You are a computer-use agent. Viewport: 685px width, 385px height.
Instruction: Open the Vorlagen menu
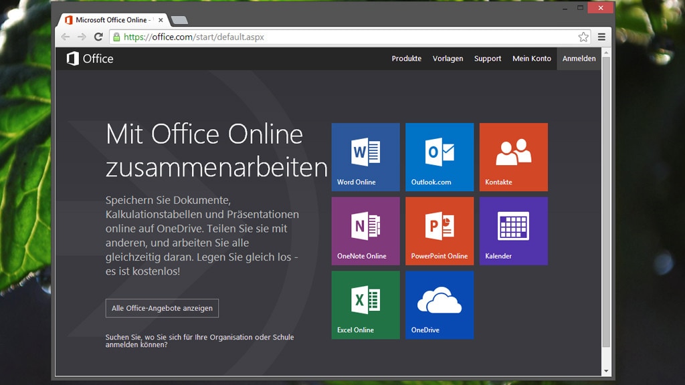point(448,59)
